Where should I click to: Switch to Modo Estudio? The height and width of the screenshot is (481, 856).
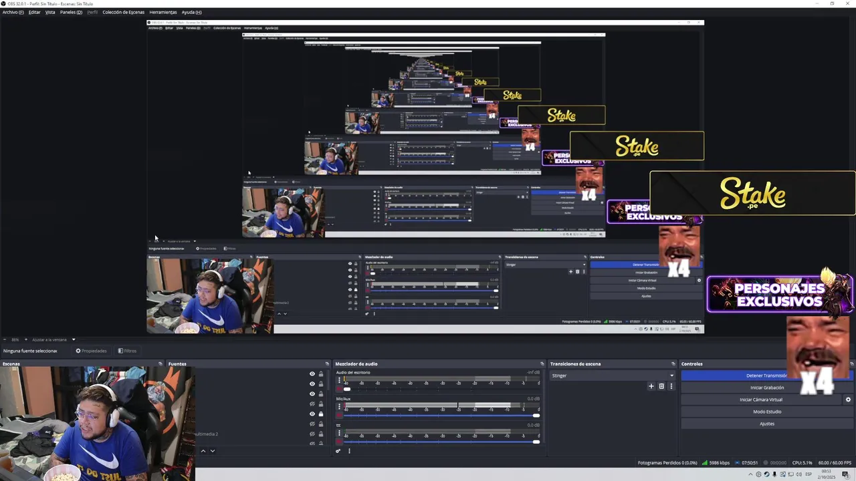click(x=767, y=412)
